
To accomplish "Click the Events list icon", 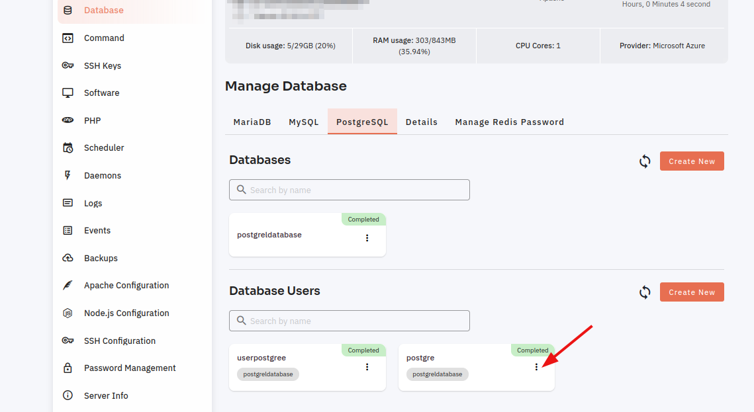I will point(68,231).
